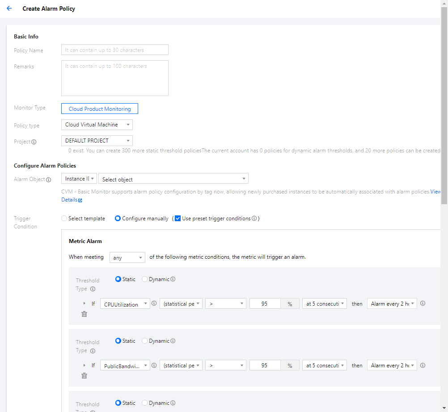Click the info icon next to Project
Viewport: 448px width, 412px height.
34,142
